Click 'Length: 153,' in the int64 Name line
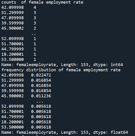The width and height of the screenshot is (135, 136). click(x=76, y=65)
